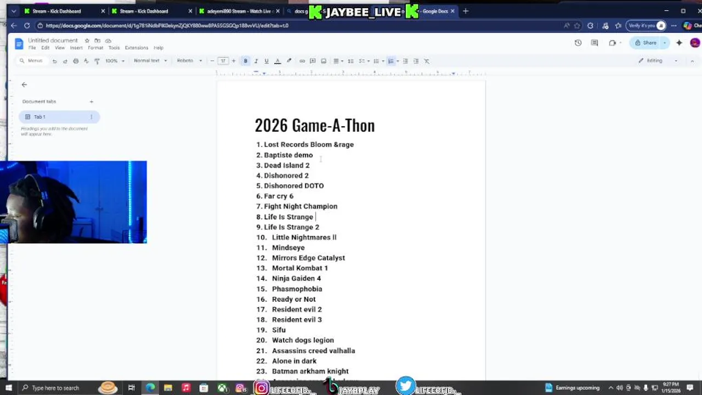Click the add comment icon in toolbar
Viewport: 702px width, 395px height.
313,61
